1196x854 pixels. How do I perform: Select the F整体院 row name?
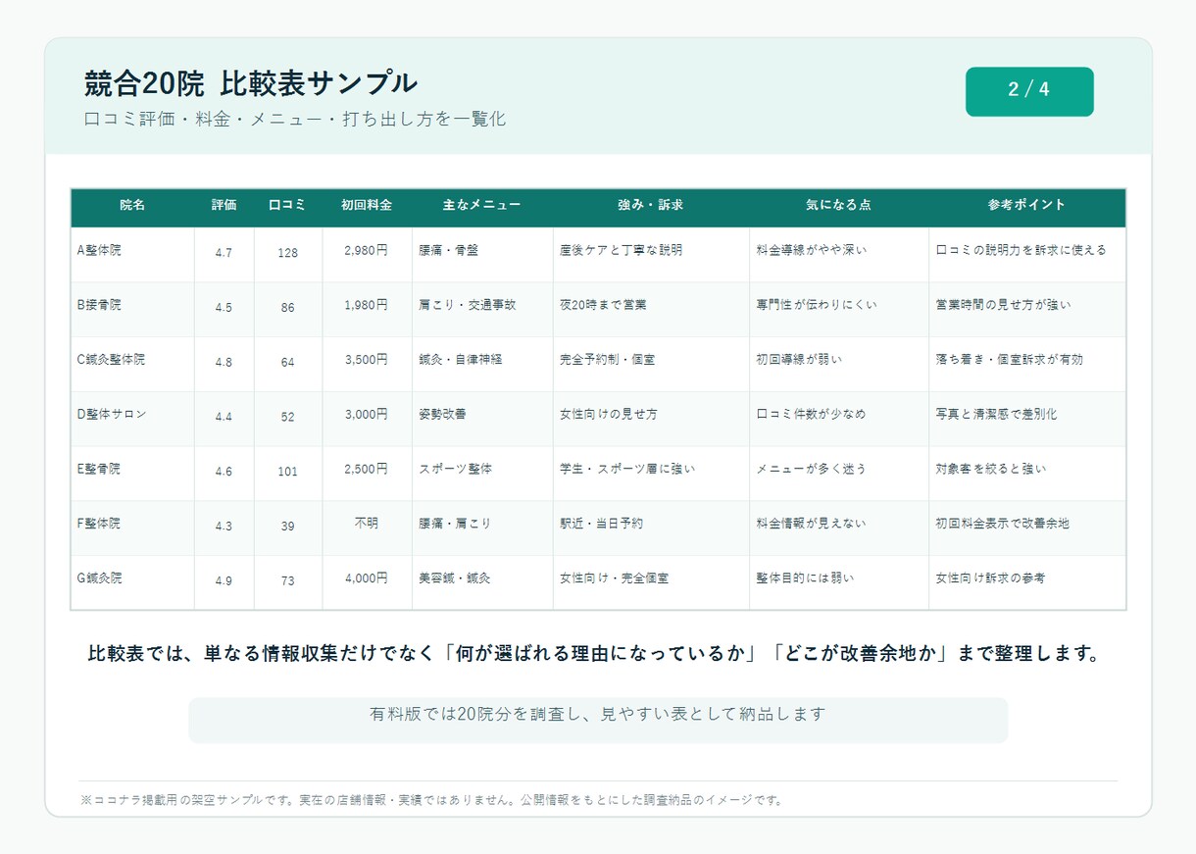point(98,525)
